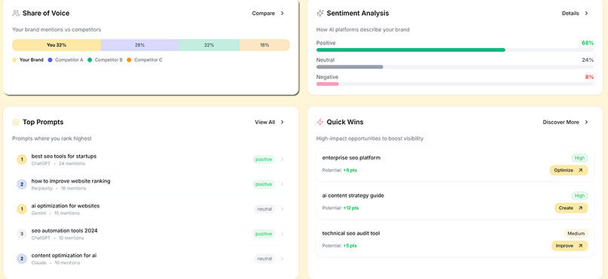The width and height of the screenshot is (608, 279).
Task: Click the 22% Competitor B bar segment
Action: pyautogui.click(x=209, y=45)
